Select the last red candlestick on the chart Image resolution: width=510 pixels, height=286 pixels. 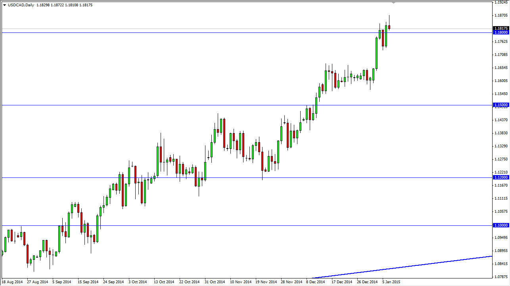[389, 27]
